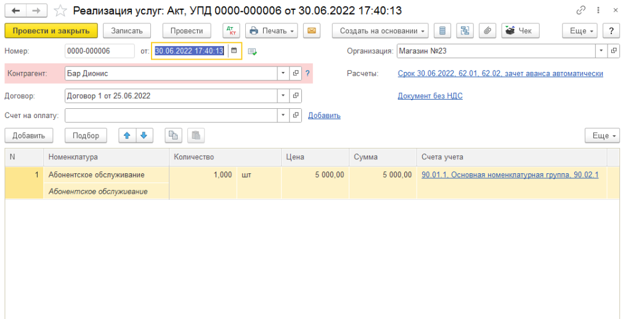This screenshot has height=319, width=631.
Task: Click the Номер field 0000-000006
Action: [x=100, y=51]
